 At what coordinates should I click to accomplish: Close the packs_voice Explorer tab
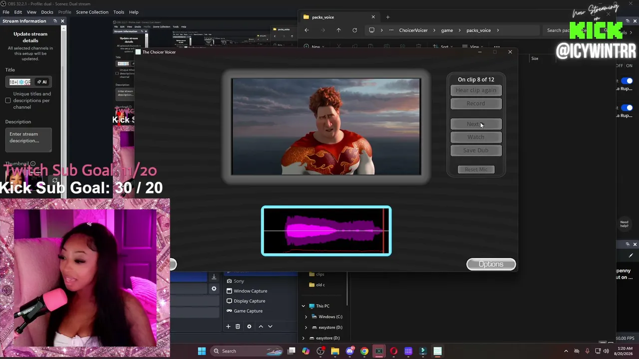(373, 17)
